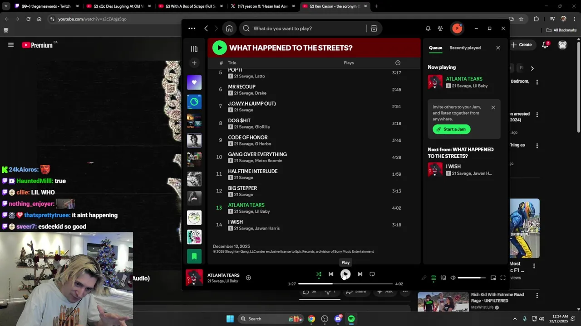This screenshot has width=581, height=326.
Task: Click YouTube Create button
Action: 522,45
